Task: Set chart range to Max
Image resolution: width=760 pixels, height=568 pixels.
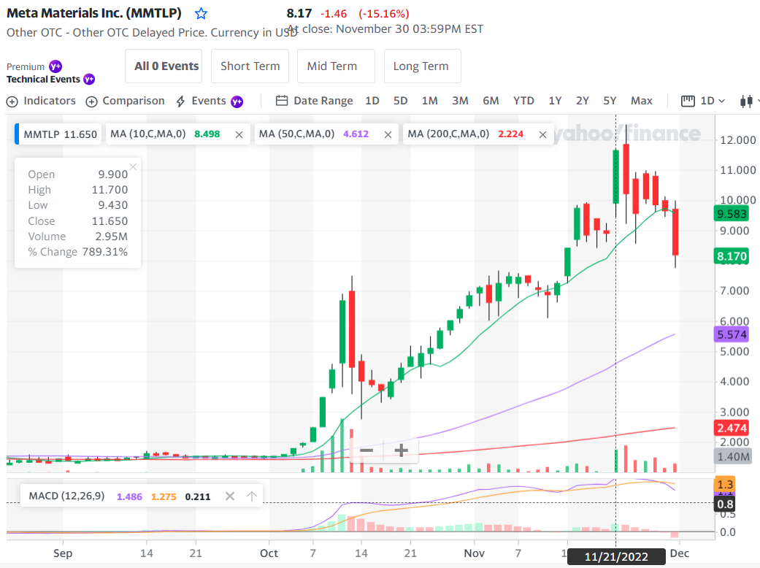Action: click(641, 101)
